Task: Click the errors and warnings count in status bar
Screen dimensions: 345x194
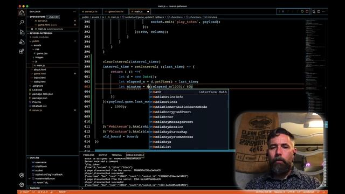Action: coord(43,192)
